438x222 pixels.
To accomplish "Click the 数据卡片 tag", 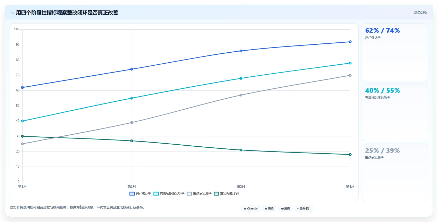I will click(x=304, y=208).
